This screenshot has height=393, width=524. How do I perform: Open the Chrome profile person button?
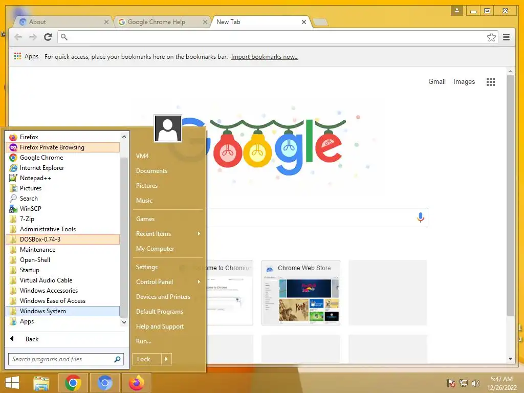(x=457, y=11)
